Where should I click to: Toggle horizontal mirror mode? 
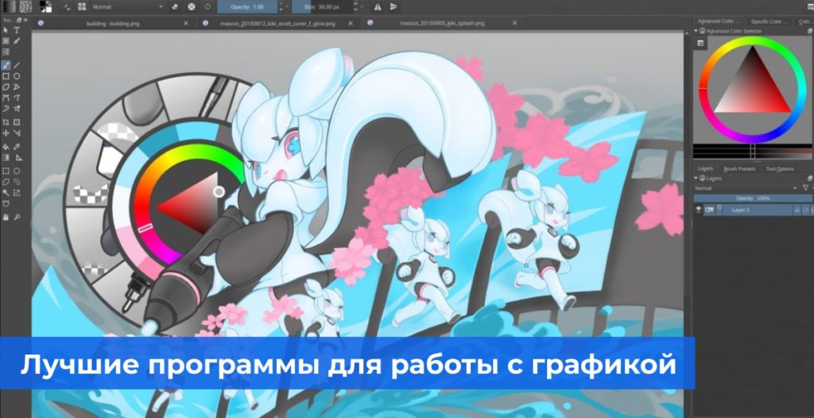point(378,6)
